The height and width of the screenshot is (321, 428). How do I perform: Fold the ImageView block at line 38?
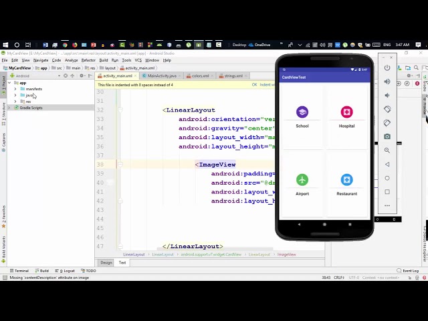pos(120,165)
